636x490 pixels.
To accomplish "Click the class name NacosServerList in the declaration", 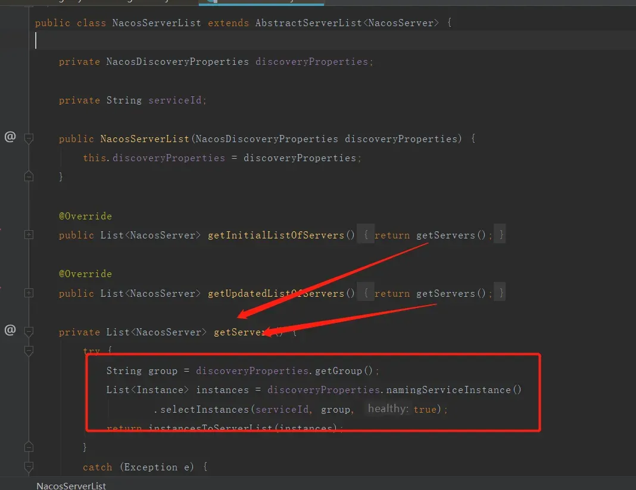I will (157, 23).
